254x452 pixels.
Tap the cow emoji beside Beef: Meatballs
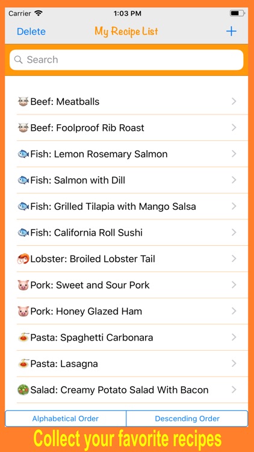(23, 102)
